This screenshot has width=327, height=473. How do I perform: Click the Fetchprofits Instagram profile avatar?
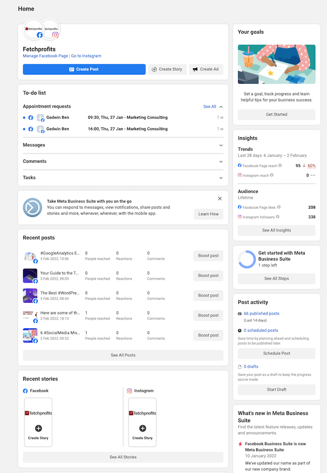[x=50, y=29]
